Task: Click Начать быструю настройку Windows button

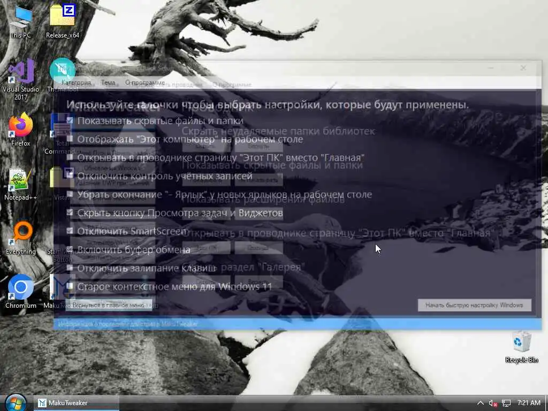Action: coord(474,305)
